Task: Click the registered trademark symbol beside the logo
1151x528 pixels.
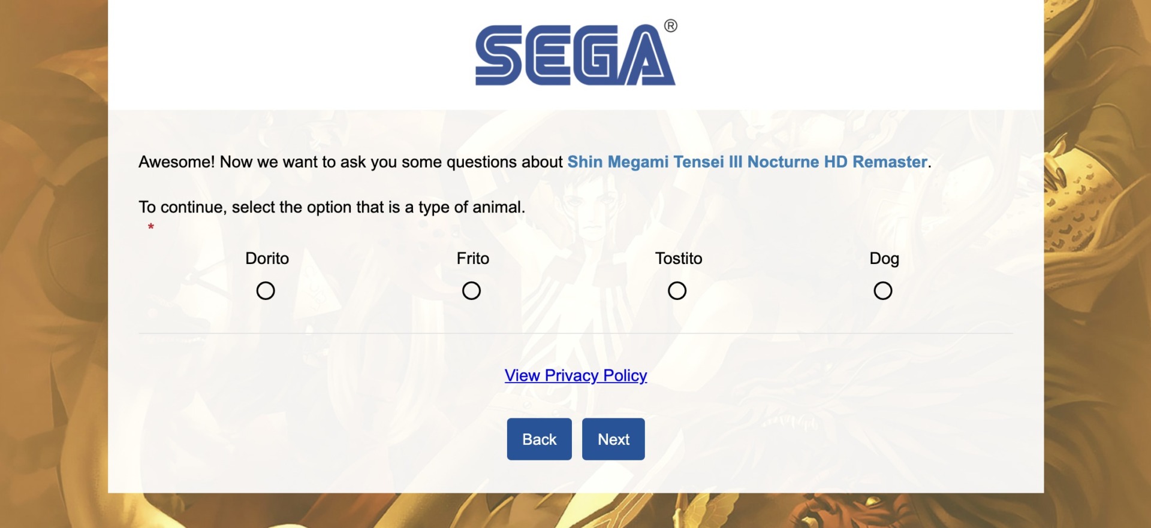Action: coord(671,26)
